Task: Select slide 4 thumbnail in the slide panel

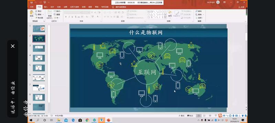Action: click(39, 58)
